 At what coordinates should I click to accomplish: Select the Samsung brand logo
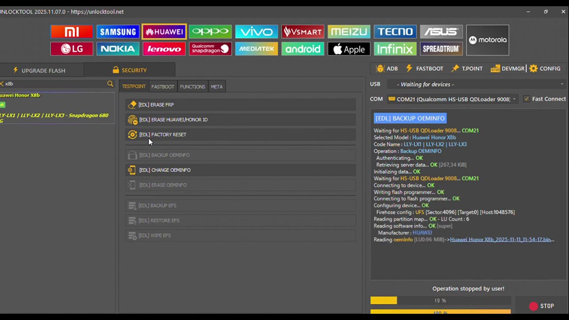pos(118,32)
